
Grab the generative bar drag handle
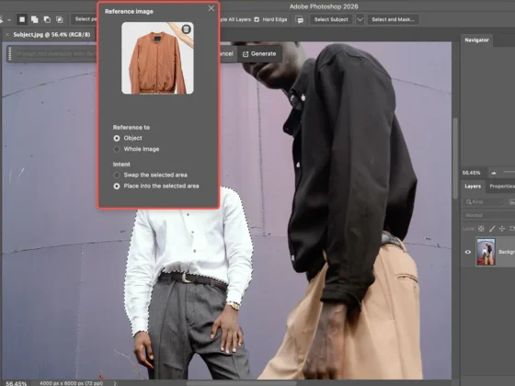(10, 53)
